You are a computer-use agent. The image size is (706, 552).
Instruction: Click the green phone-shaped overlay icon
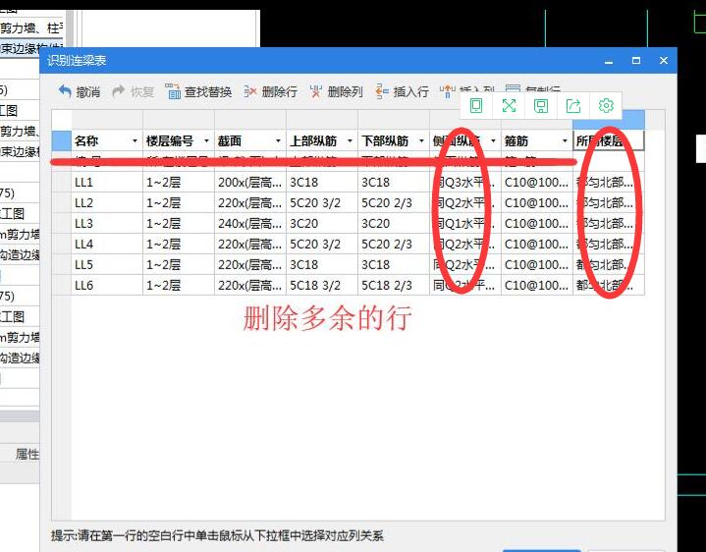[476, 106]
